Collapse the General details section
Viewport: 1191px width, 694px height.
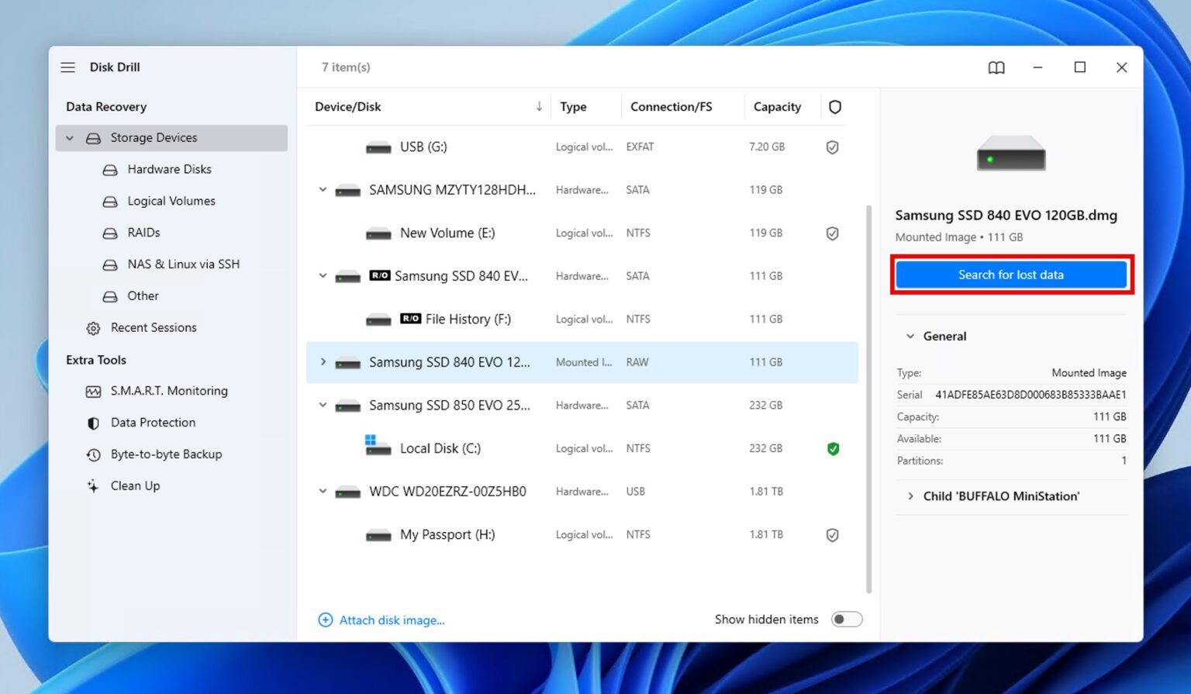point(911,336)
